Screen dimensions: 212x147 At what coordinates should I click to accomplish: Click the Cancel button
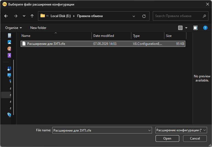pyautogui.click(x=195, y=138)
